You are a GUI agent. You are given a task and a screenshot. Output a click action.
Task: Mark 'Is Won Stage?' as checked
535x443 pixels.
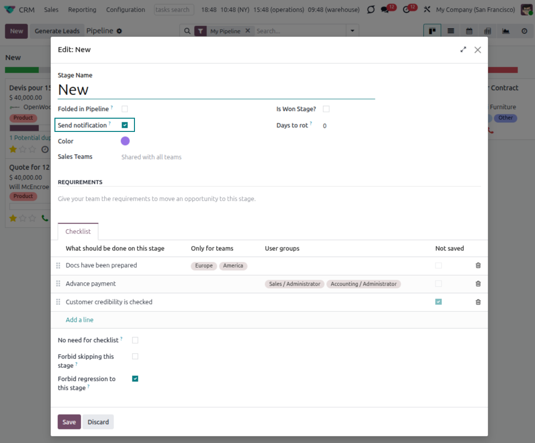coord(326,109)
